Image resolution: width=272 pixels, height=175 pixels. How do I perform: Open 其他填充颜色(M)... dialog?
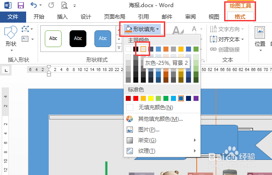pos(162,119)
